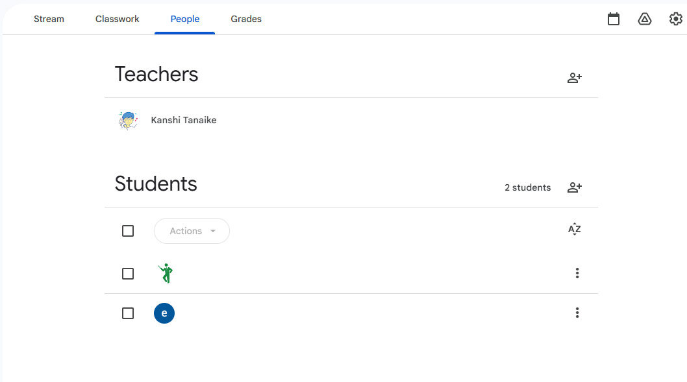Click teacher name Kanshi Tanaike
The image size is (687, 382).
click(x=184, y=120)
